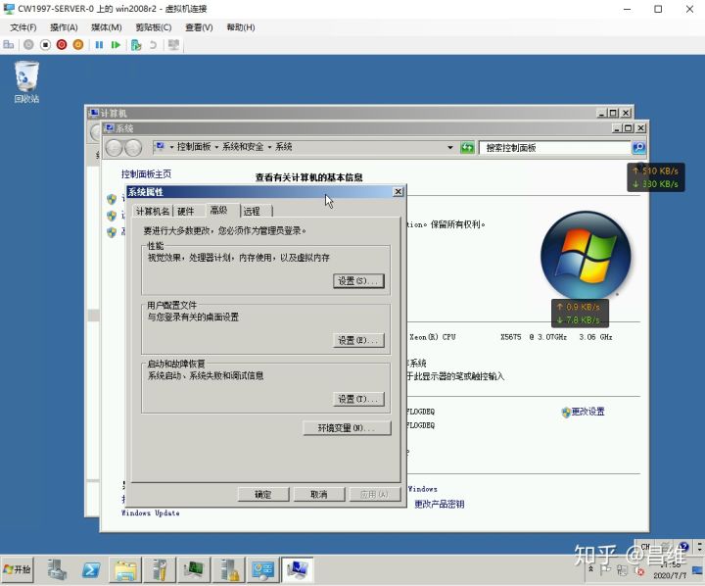Click 设置(E) under 用户配置文件

[358, 340]
